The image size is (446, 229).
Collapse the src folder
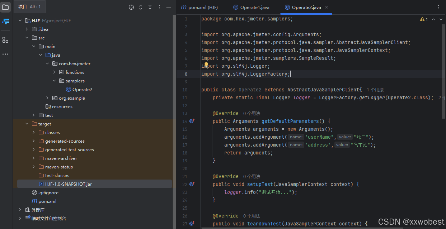click(x=27, y=38)
